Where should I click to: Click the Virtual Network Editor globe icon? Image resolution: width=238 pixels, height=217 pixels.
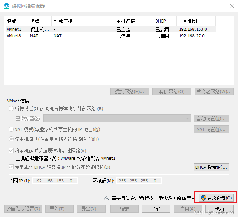pyautogui.click(x=7, y=6)
